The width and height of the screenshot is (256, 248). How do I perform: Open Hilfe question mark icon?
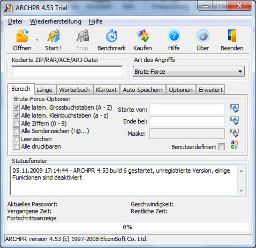[x=174, y=36]
